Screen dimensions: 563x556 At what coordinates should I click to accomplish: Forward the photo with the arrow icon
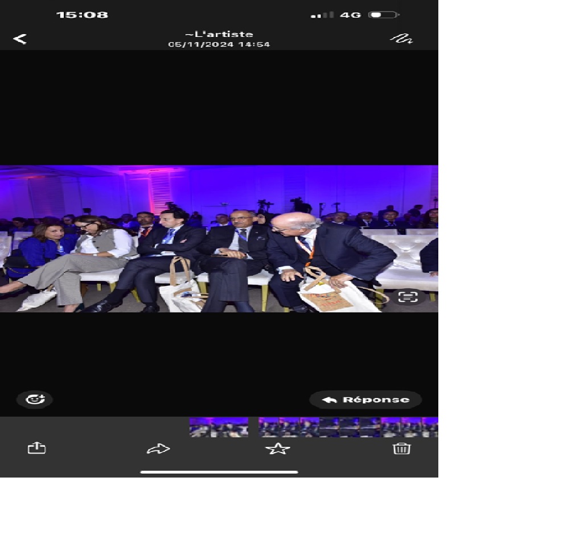[158, 449]
